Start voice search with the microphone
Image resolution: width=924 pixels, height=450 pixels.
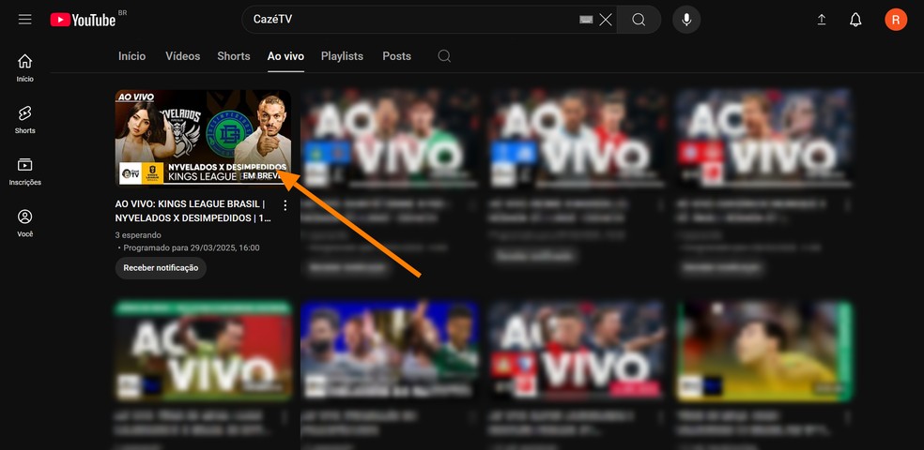point(686,20)
